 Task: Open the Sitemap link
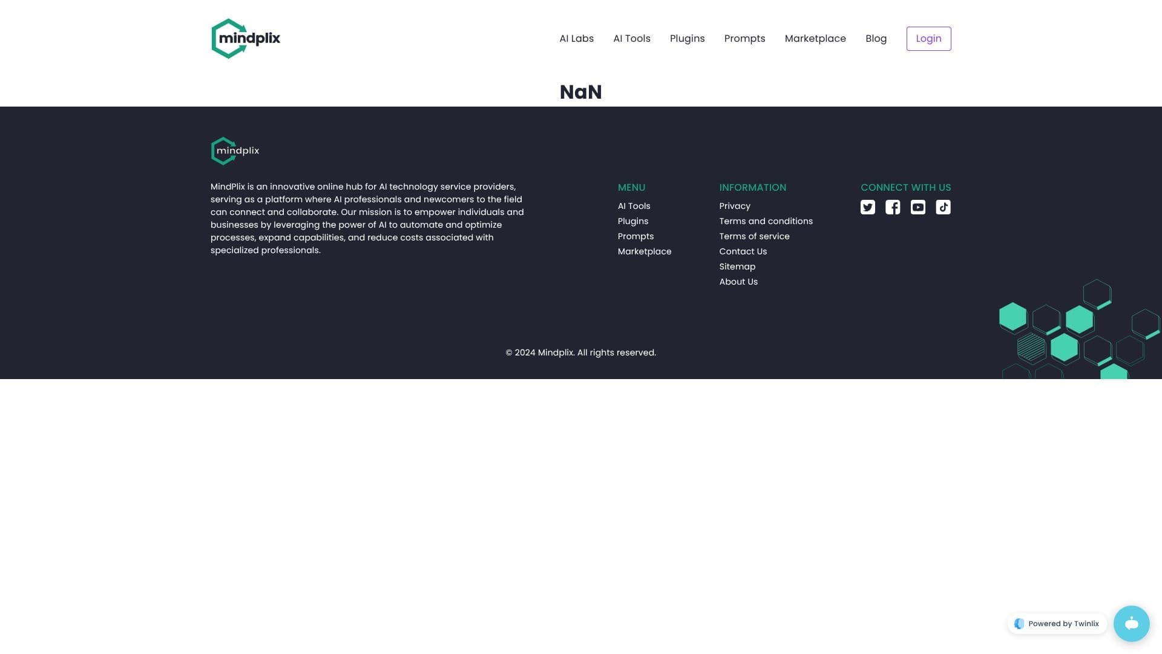coord(737,266)
